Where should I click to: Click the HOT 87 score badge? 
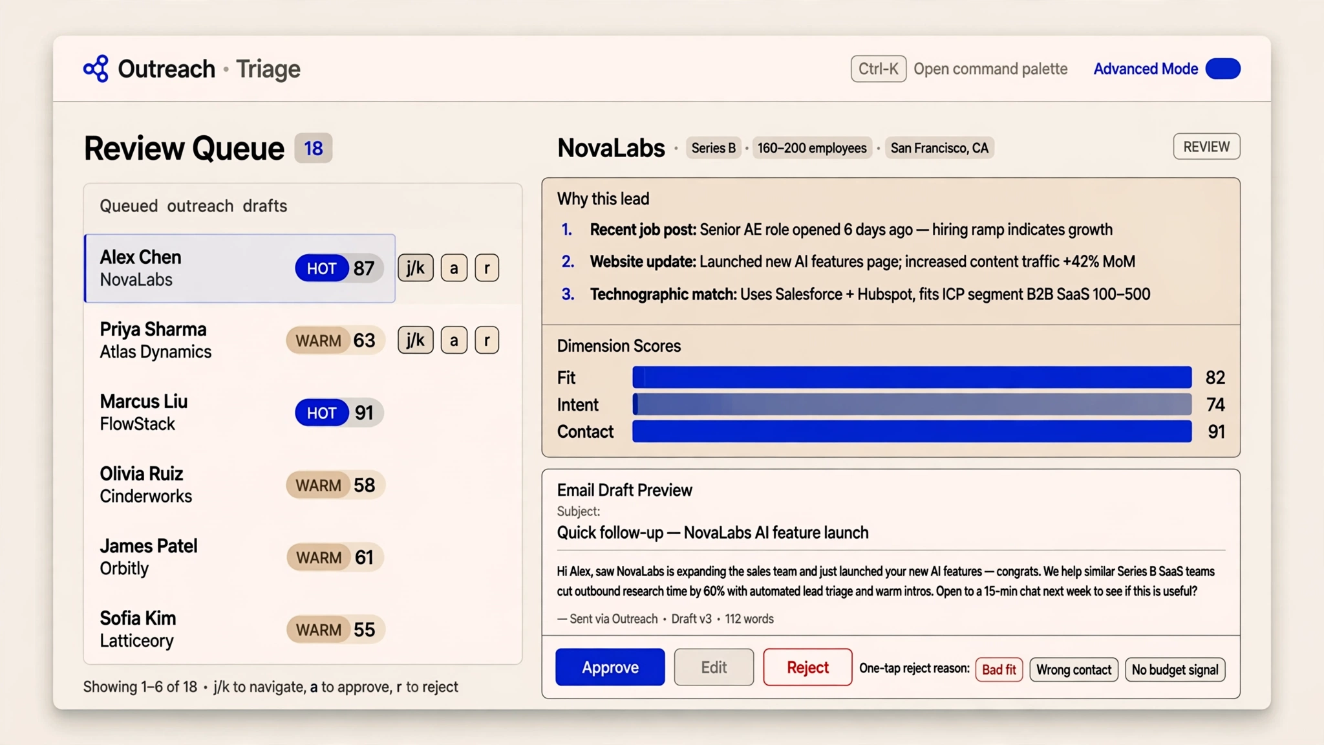(x=339, y=268)
